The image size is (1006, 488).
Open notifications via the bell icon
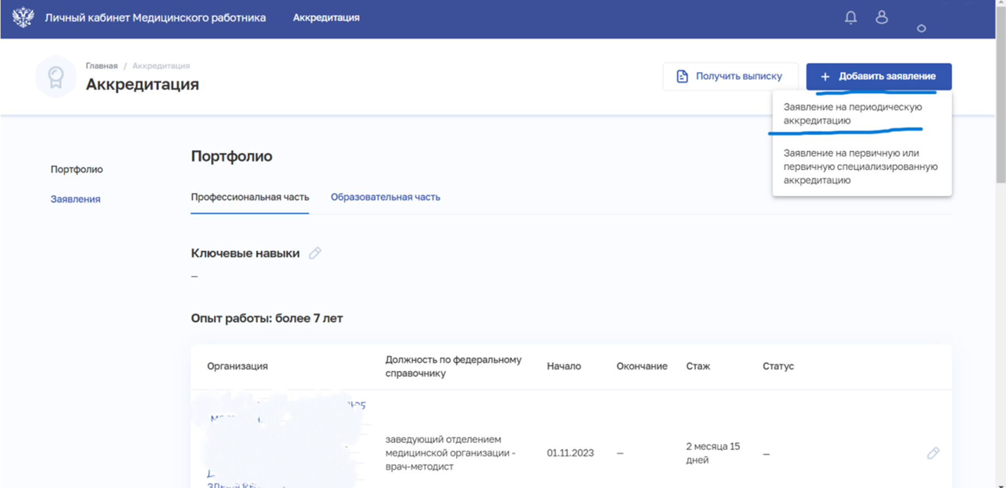pos(851,17)
